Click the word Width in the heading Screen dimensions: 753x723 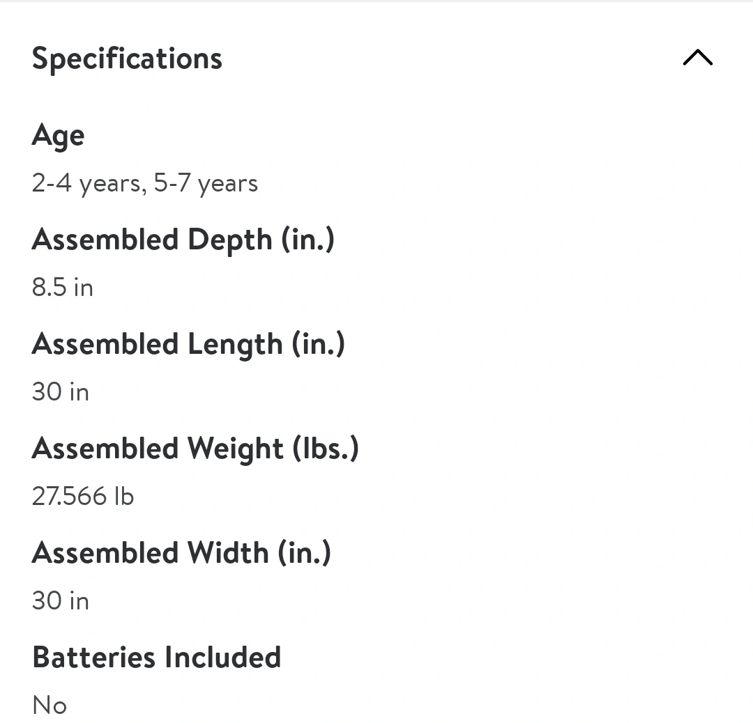(227, 552)
